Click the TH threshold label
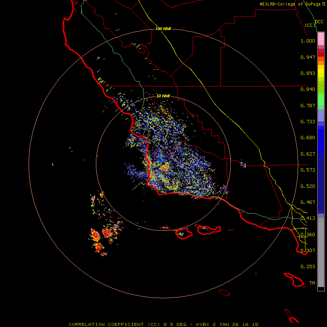This screenshot has width=327, height=327. (x=312, y=283)
